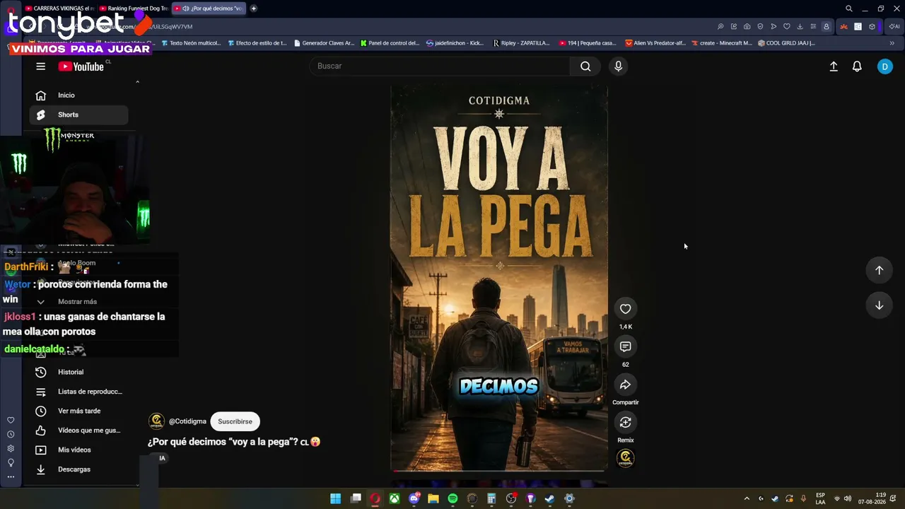Viewport: 905px width, 509px height.
Task: Open a new browser tab with plus
Action: [x=254, y=8]
